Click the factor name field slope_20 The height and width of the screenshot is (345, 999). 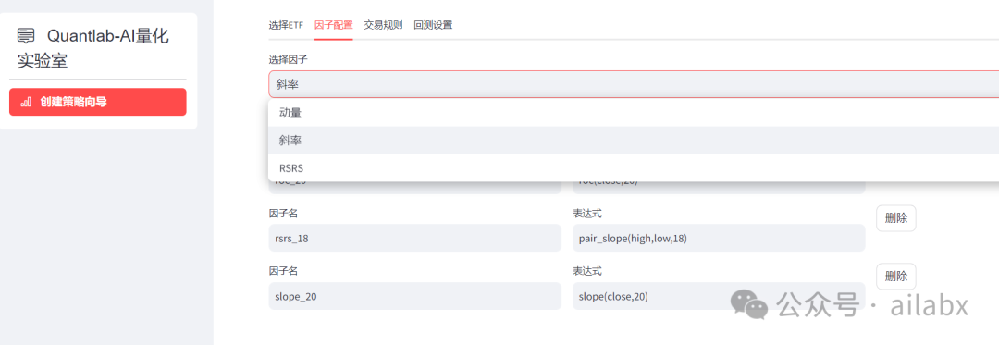click(x=414, y=296)
